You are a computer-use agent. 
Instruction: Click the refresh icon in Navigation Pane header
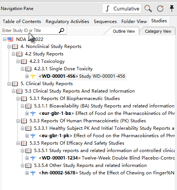(160, 9)
